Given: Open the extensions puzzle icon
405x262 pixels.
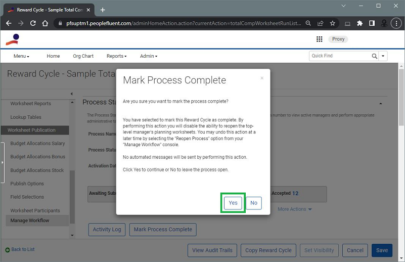Looking at the screenshot, I should [359, 23].
